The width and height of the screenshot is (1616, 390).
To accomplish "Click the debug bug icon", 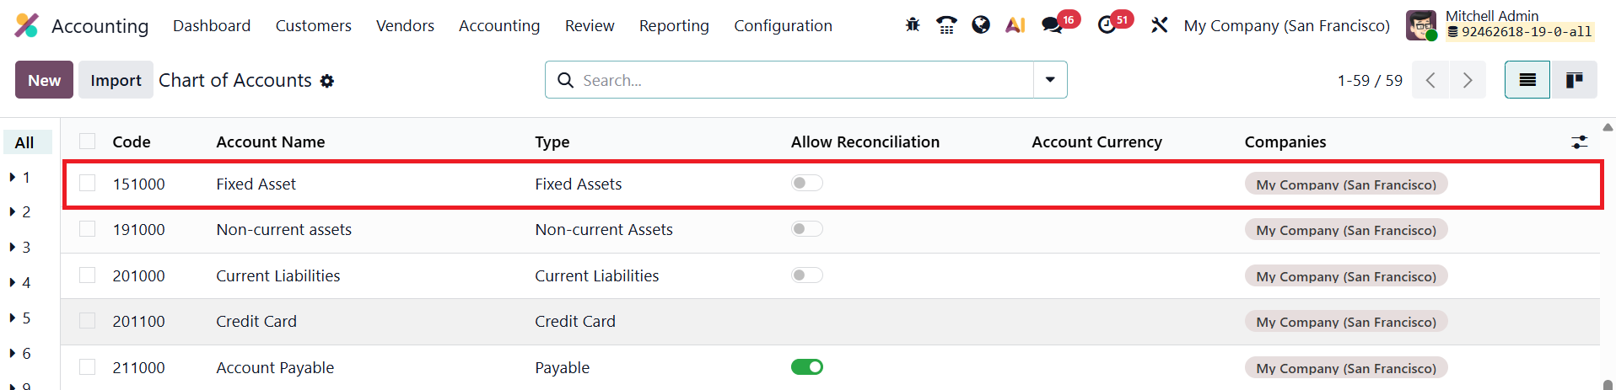I will (913, 25).
